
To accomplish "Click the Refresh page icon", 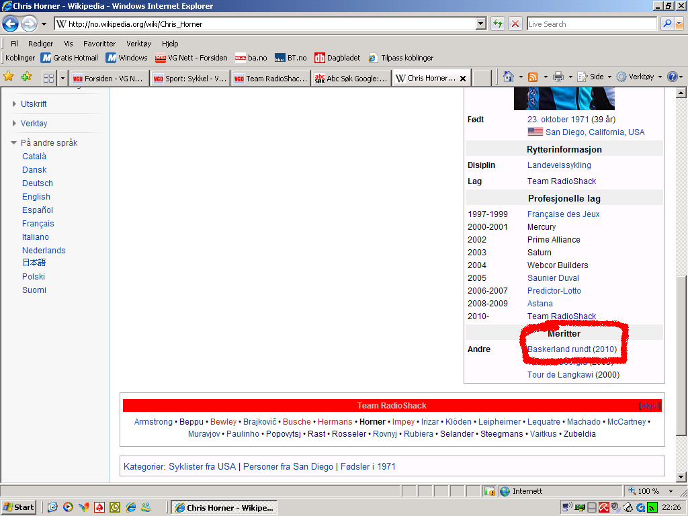I will click(498, 24).
